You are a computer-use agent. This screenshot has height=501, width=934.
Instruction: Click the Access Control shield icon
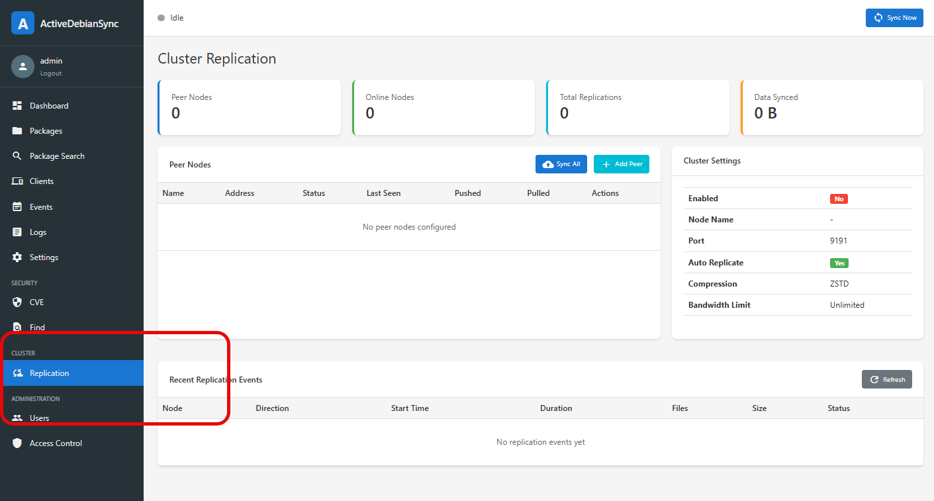pos(17,443)
